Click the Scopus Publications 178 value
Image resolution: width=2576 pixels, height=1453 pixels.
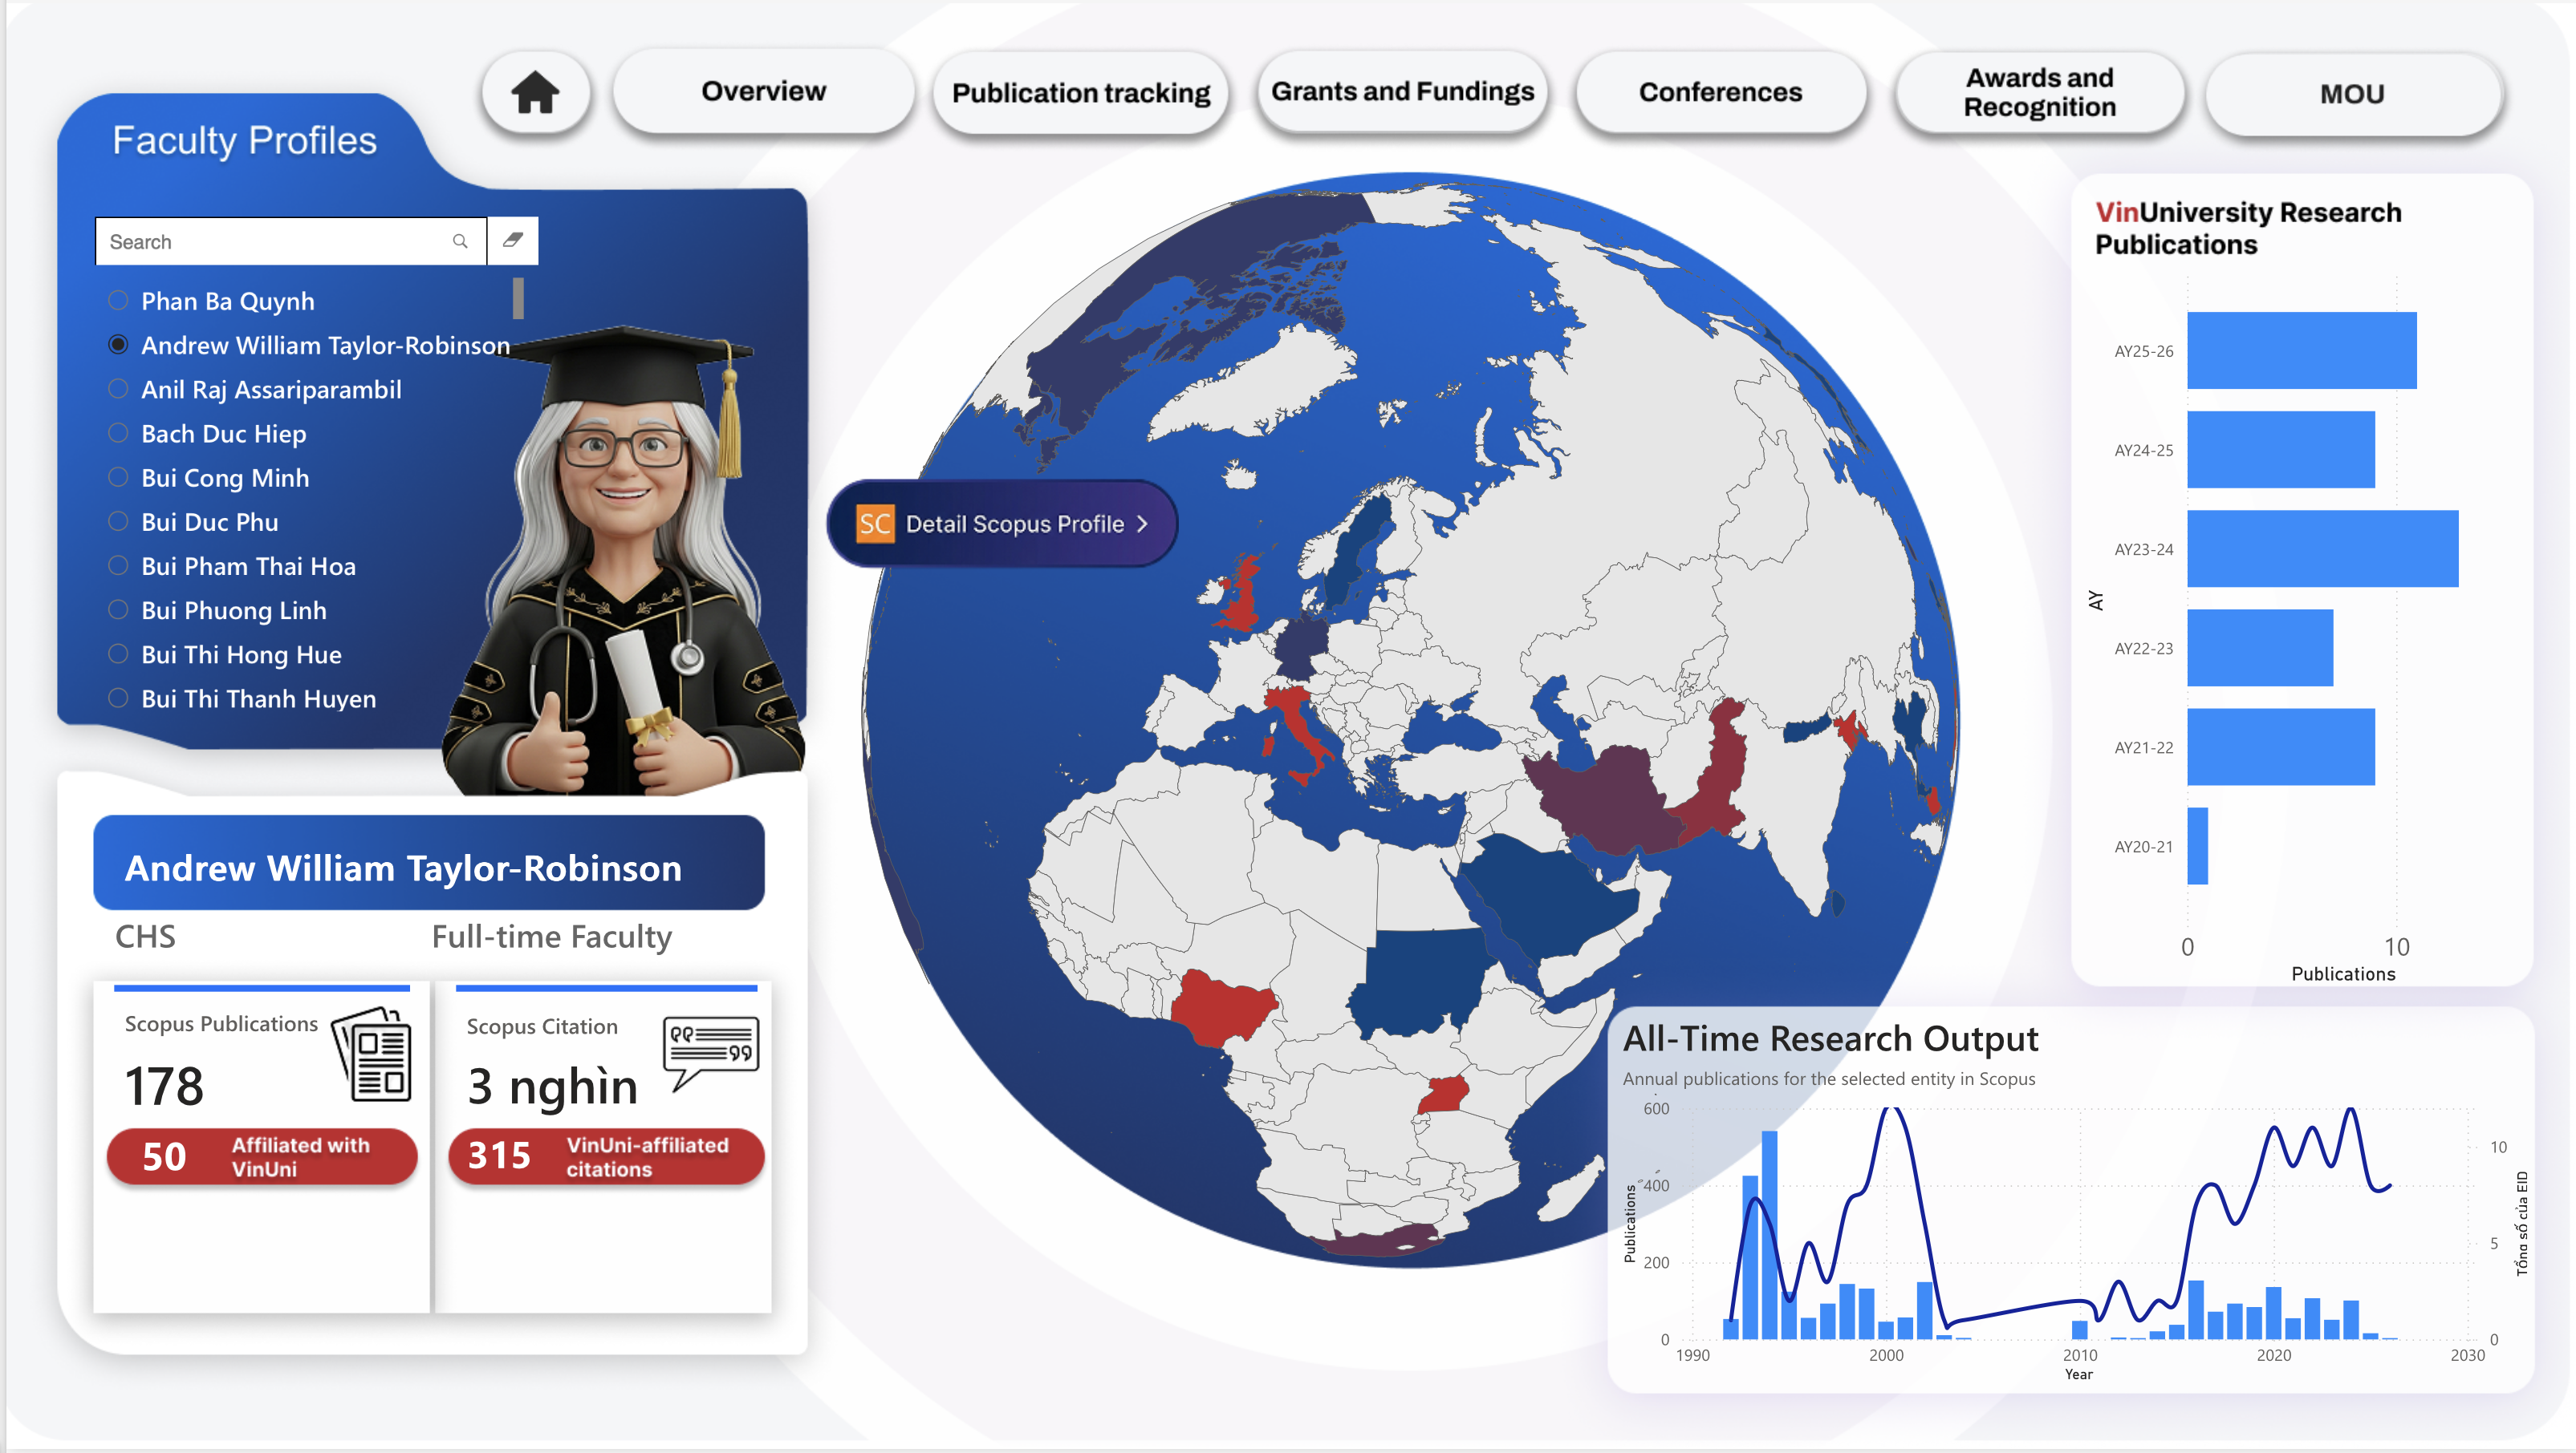click(x=164, y=1087)
